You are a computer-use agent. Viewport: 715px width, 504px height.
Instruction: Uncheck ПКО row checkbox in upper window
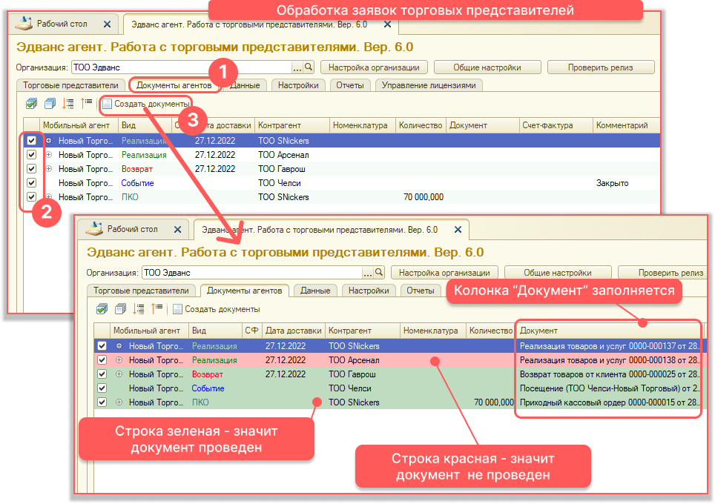(x=31, y=197)
